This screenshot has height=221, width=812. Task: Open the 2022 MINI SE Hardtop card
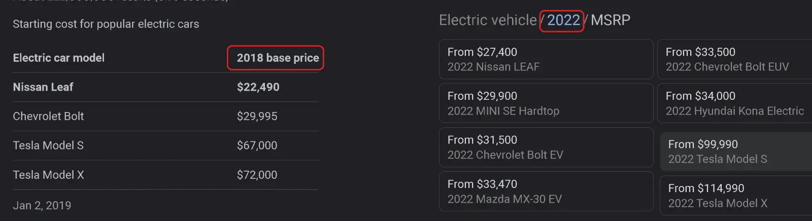point(546,103)
